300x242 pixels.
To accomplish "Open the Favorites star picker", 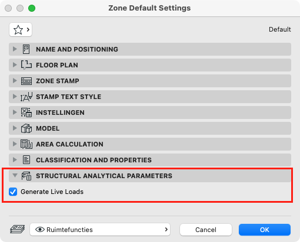I will (21, 30).
